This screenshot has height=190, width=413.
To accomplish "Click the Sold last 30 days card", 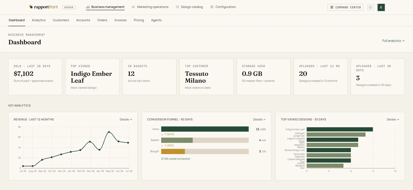I will (35, 77).
